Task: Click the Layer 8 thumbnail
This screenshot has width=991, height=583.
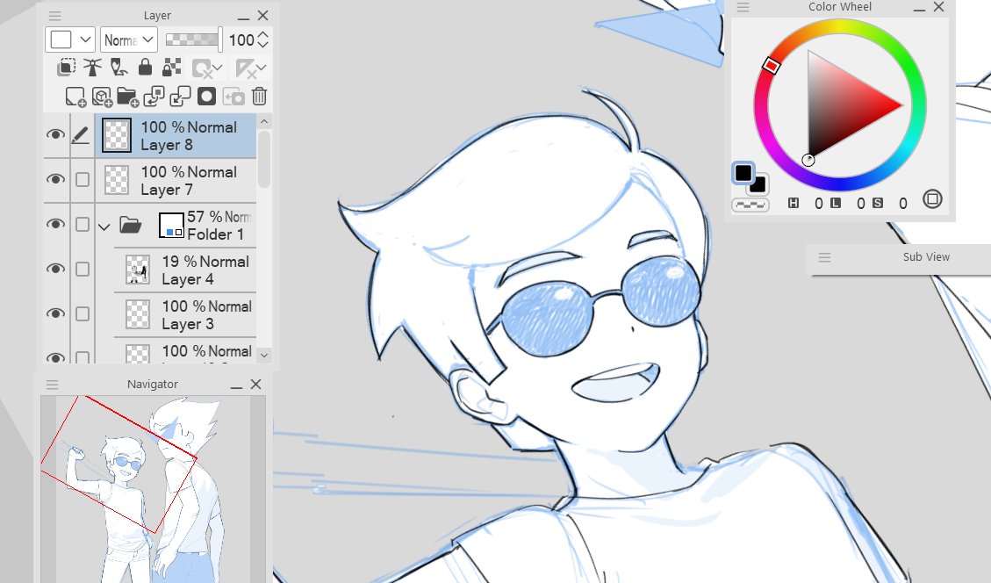Action: click(117, 135)
